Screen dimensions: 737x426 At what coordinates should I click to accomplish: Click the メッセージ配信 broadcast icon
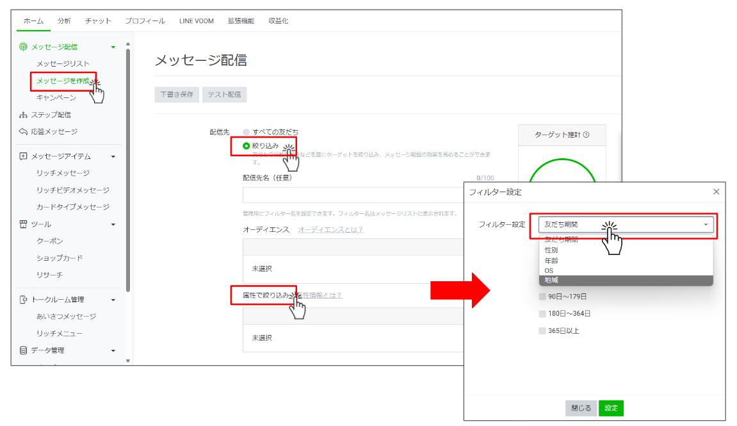click(x=23, y=47)
